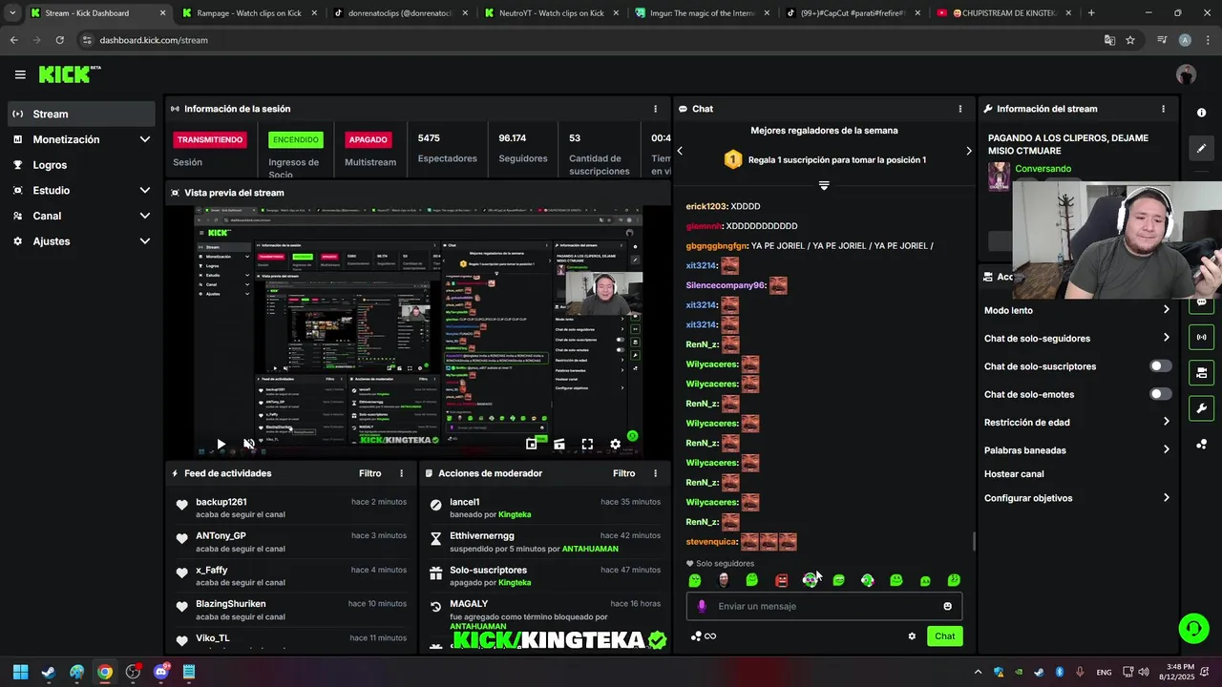This screenshot has height=687, width=1222.
Task: Click the Enviar un mensaje input field
Action: coord(824,606)
